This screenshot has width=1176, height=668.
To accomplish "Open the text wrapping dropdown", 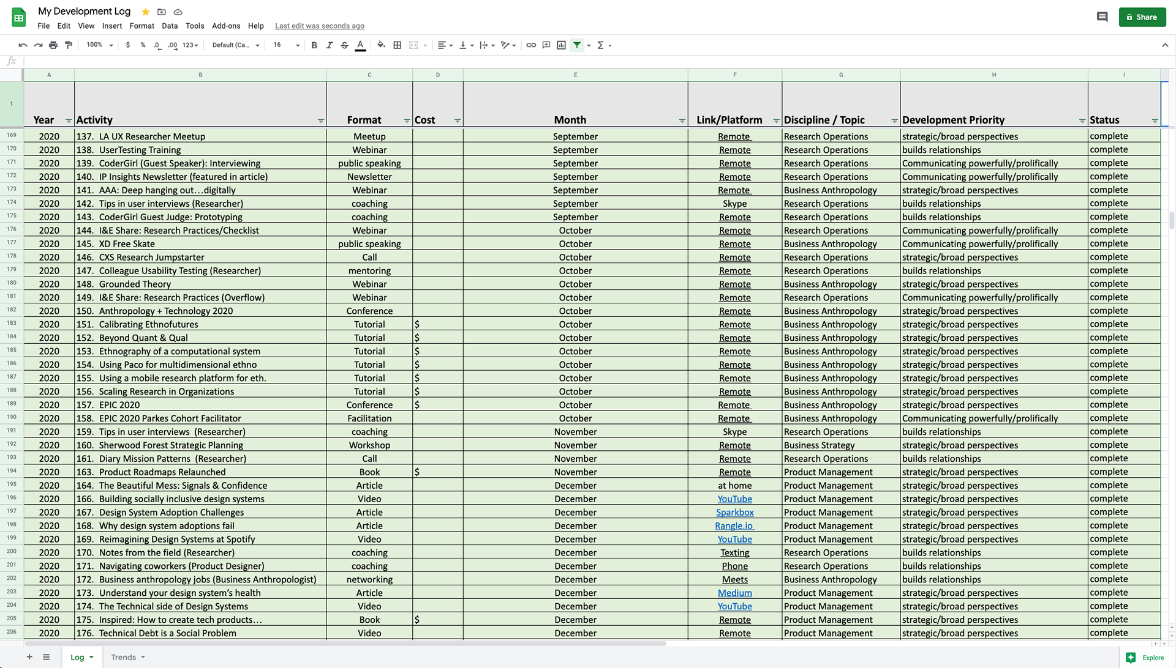I will [488, 45].
